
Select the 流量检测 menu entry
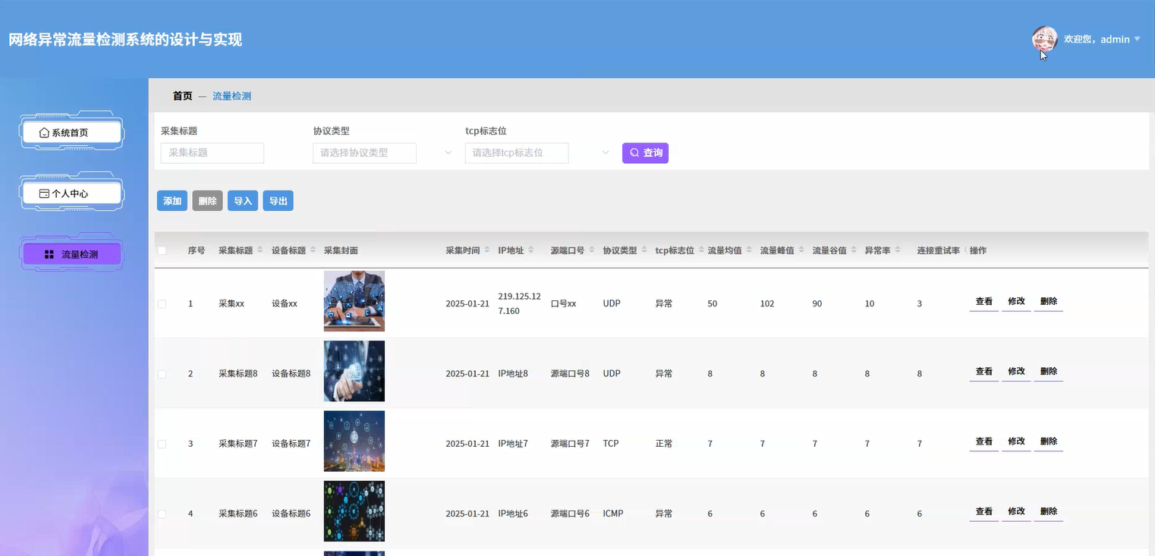pos(80,253)
